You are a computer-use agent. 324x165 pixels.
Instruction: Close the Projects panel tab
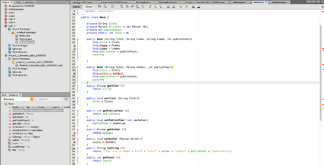[11, 2]
